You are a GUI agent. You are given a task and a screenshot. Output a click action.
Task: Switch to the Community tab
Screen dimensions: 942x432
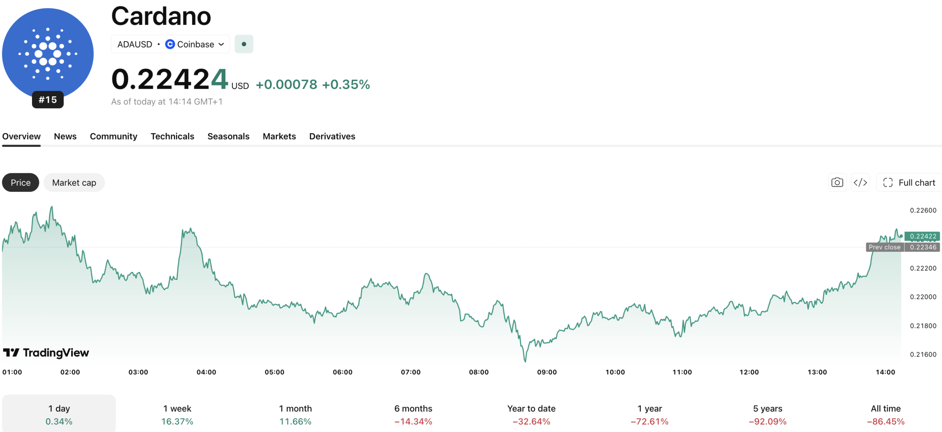113,137
